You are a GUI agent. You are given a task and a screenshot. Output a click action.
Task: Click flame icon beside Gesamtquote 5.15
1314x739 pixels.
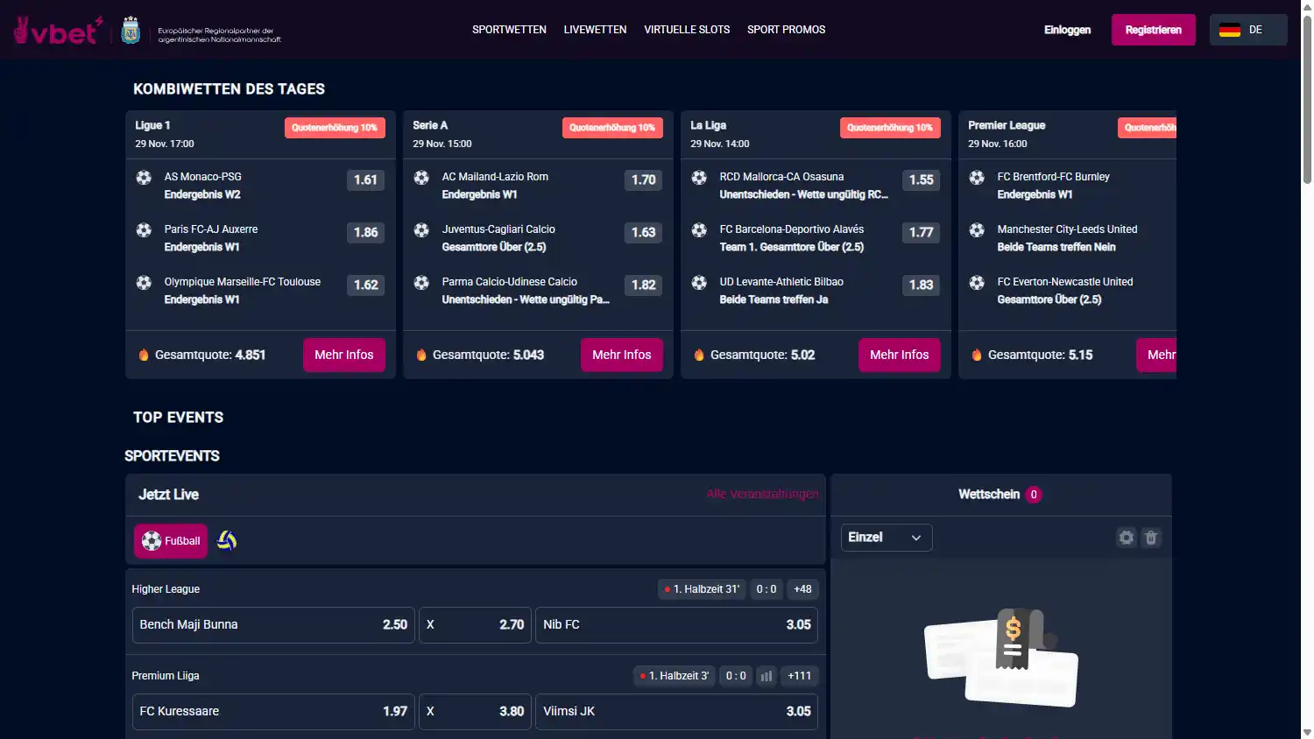click(x=977, y=355)
